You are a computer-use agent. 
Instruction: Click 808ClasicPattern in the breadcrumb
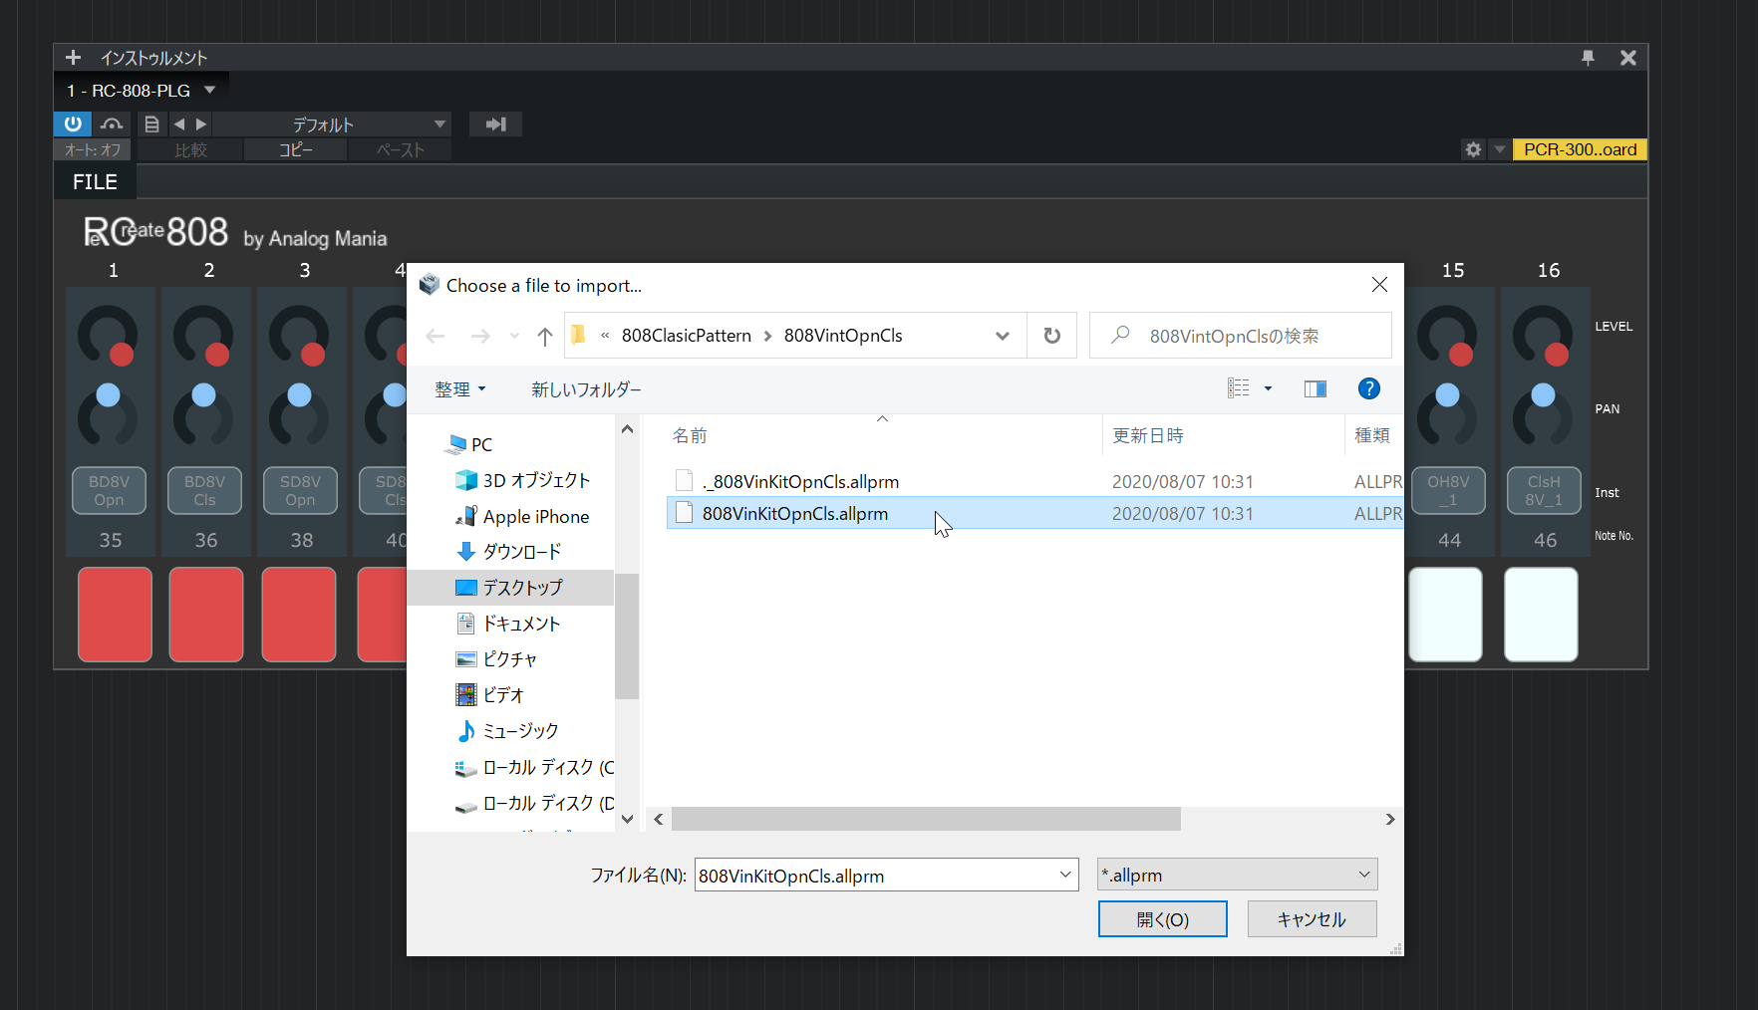point(687,336)
